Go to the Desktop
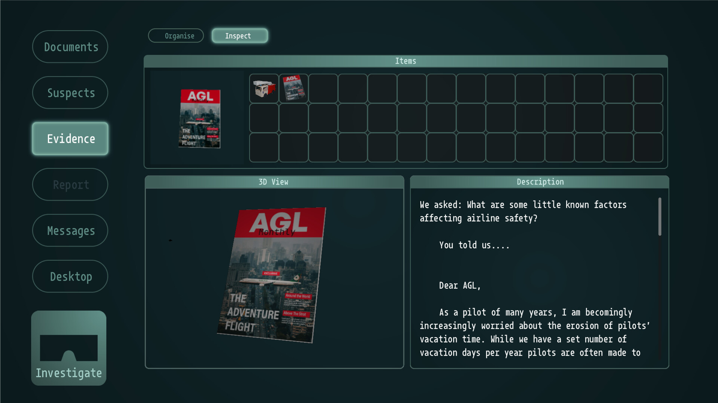718x403 pixels. (70, 276)
